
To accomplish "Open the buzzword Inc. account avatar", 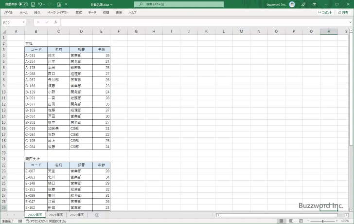I will pyautogui.click(x=292, y=4).
